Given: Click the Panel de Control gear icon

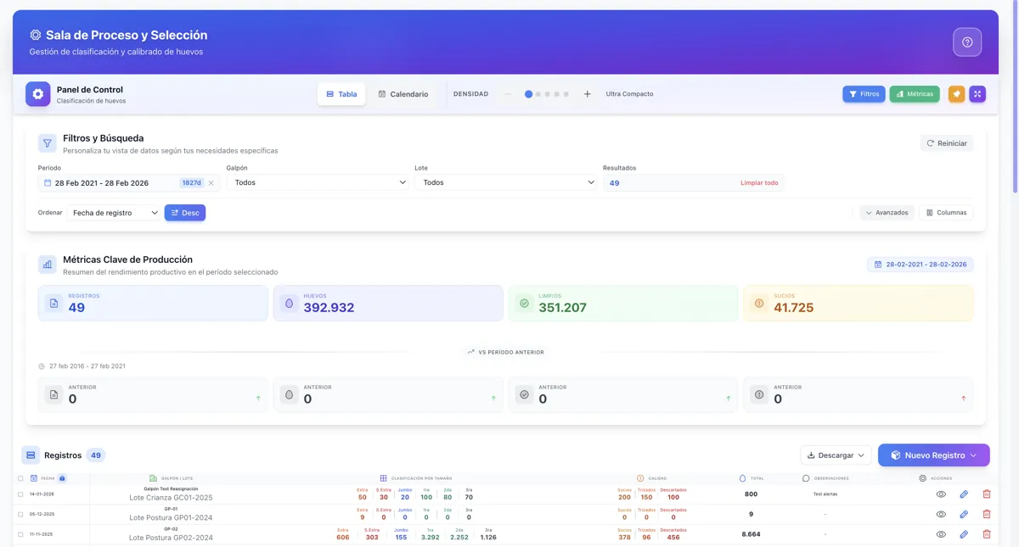Looking at the screenshot, I should click(38, 94).
